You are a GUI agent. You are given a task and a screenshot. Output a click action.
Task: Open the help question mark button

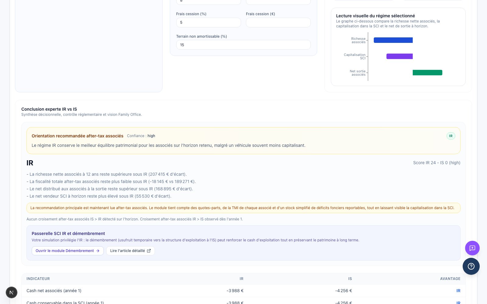pos(471,266)
